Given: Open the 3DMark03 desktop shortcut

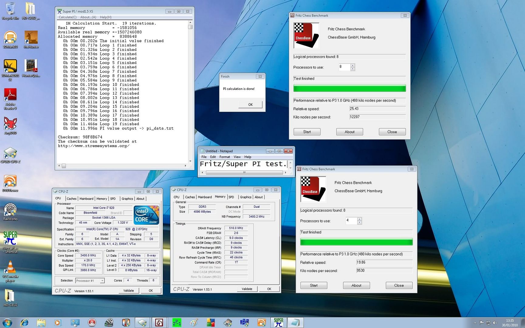Looking at the screenshot, I should (10, 40).
